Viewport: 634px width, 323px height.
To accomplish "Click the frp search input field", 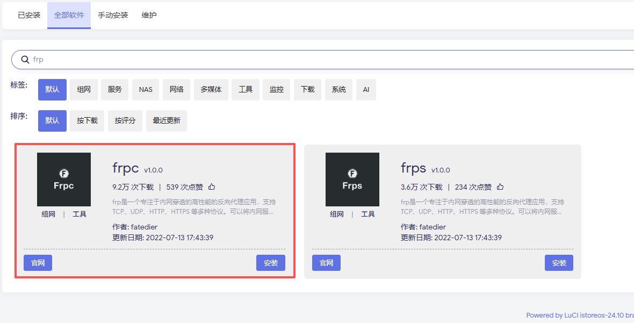I will click(x=322, y=60).
